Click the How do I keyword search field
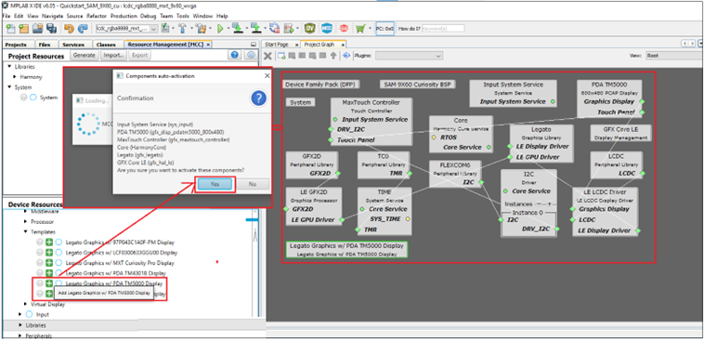 (x=443, y=28)
